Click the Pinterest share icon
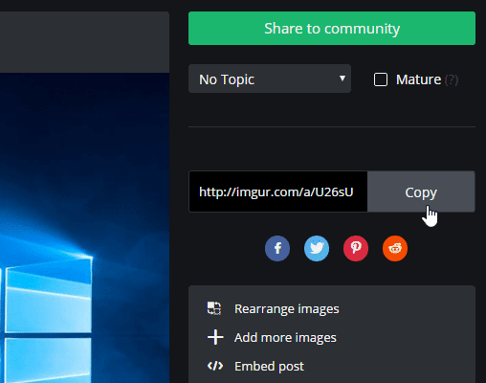 [356, 248]
